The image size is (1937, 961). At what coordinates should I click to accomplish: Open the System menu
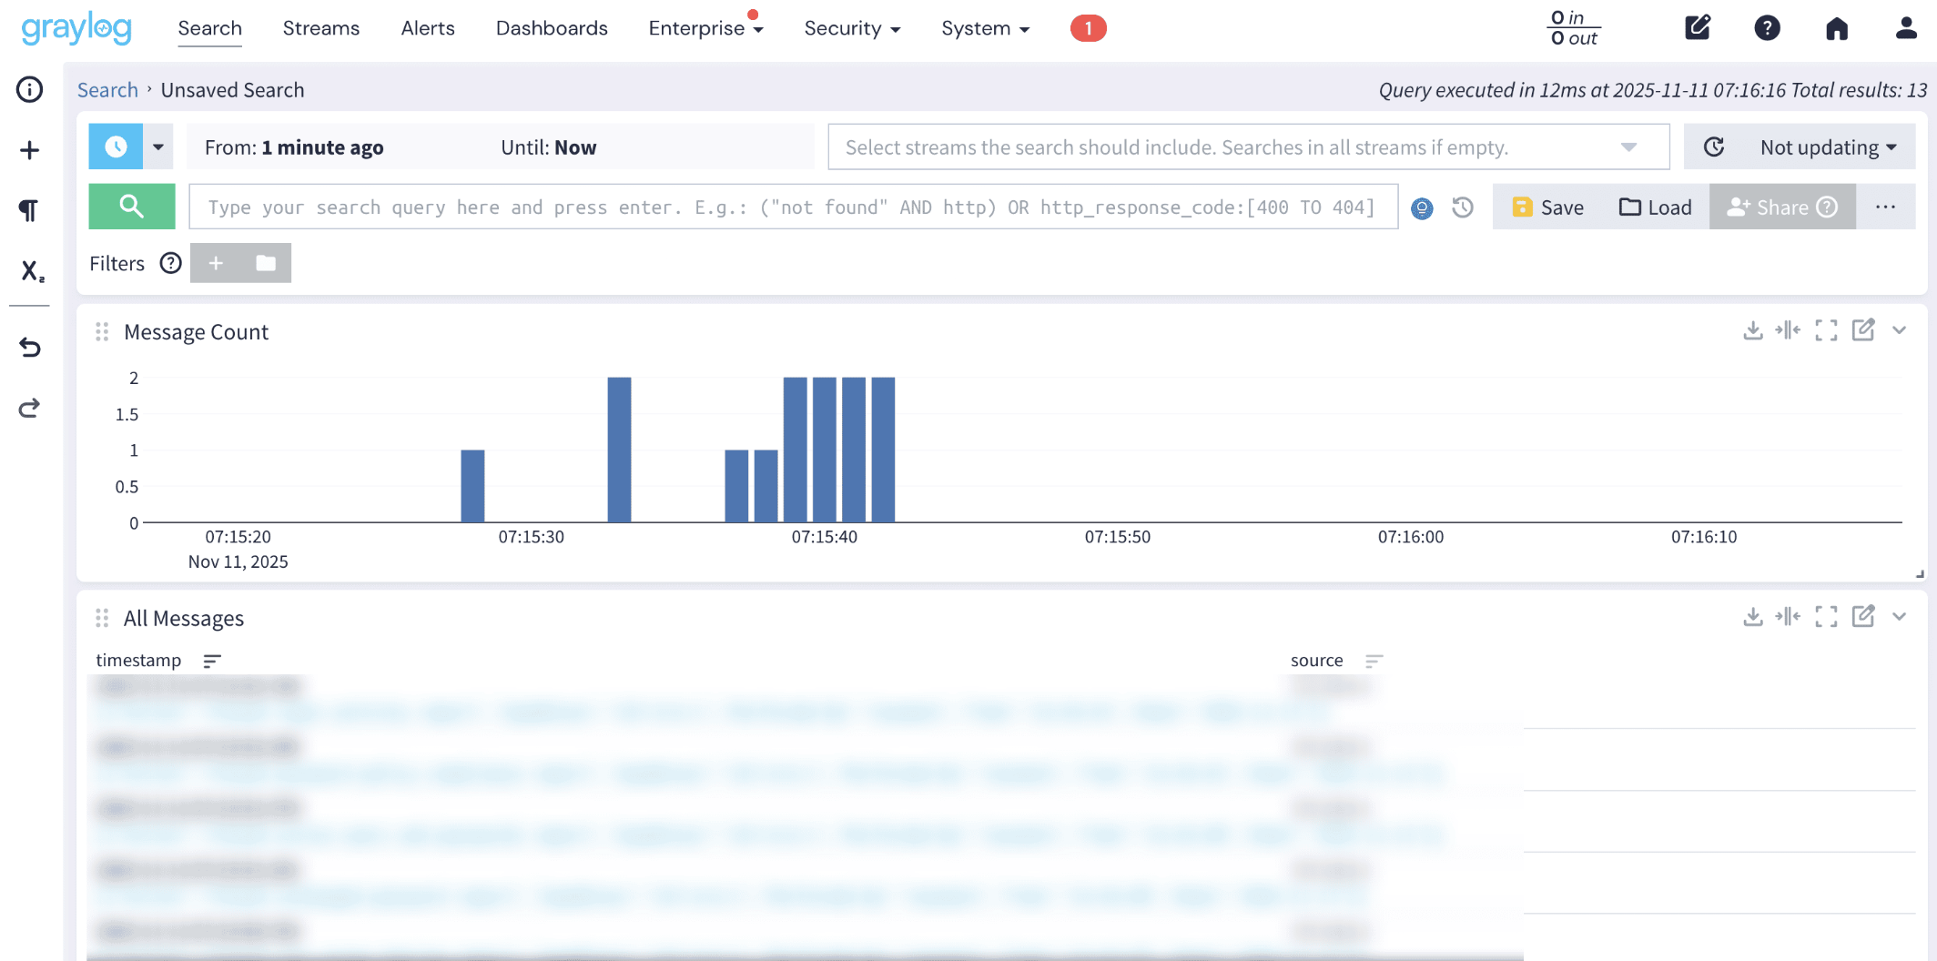985,28
